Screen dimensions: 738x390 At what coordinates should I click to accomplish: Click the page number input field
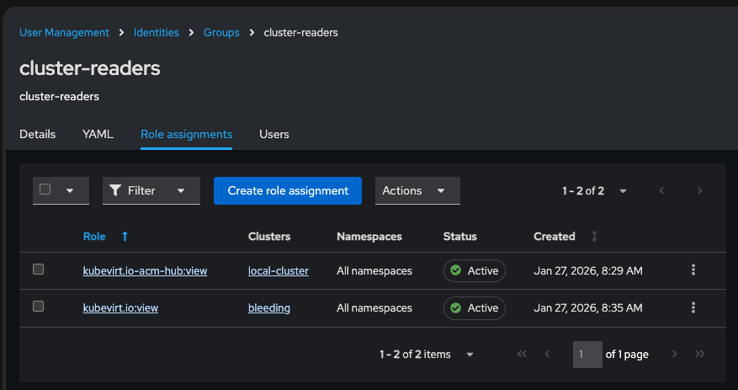point(587,355)
